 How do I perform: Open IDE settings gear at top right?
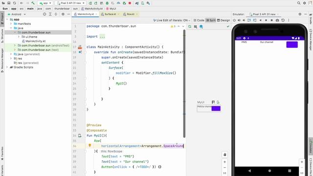304,3
